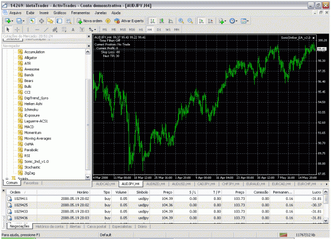
Task: Select the Horizontal Line drawing tool
Action: (x=37, y=30)
